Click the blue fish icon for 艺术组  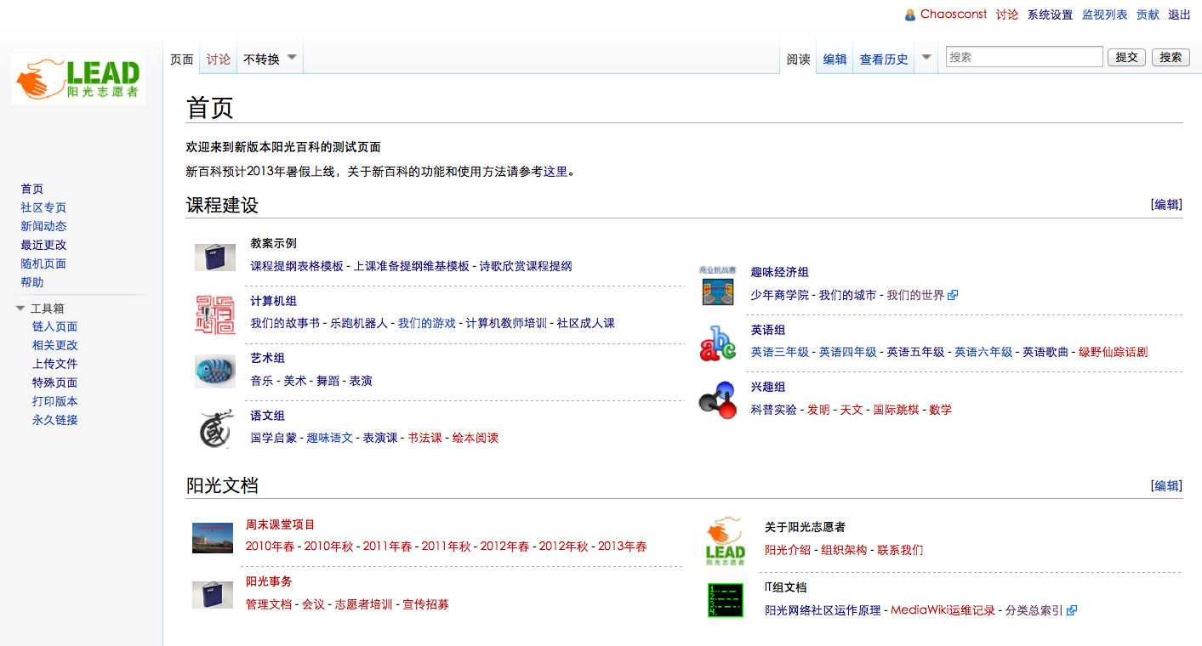pyautogui.click(x=215, y=371)
